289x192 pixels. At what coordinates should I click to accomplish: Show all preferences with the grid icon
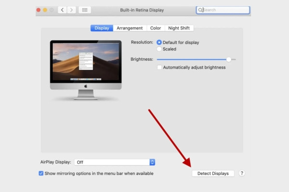(85, 10)
